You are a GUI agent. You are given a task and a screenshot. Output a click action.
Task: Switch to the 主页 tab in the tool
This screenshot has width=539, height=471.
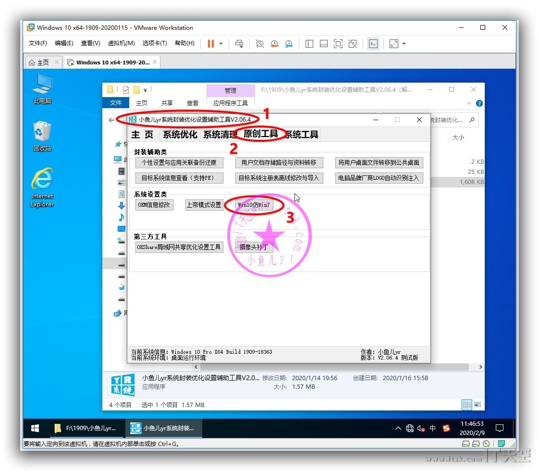pyautogui.click(x=143, y=135)
